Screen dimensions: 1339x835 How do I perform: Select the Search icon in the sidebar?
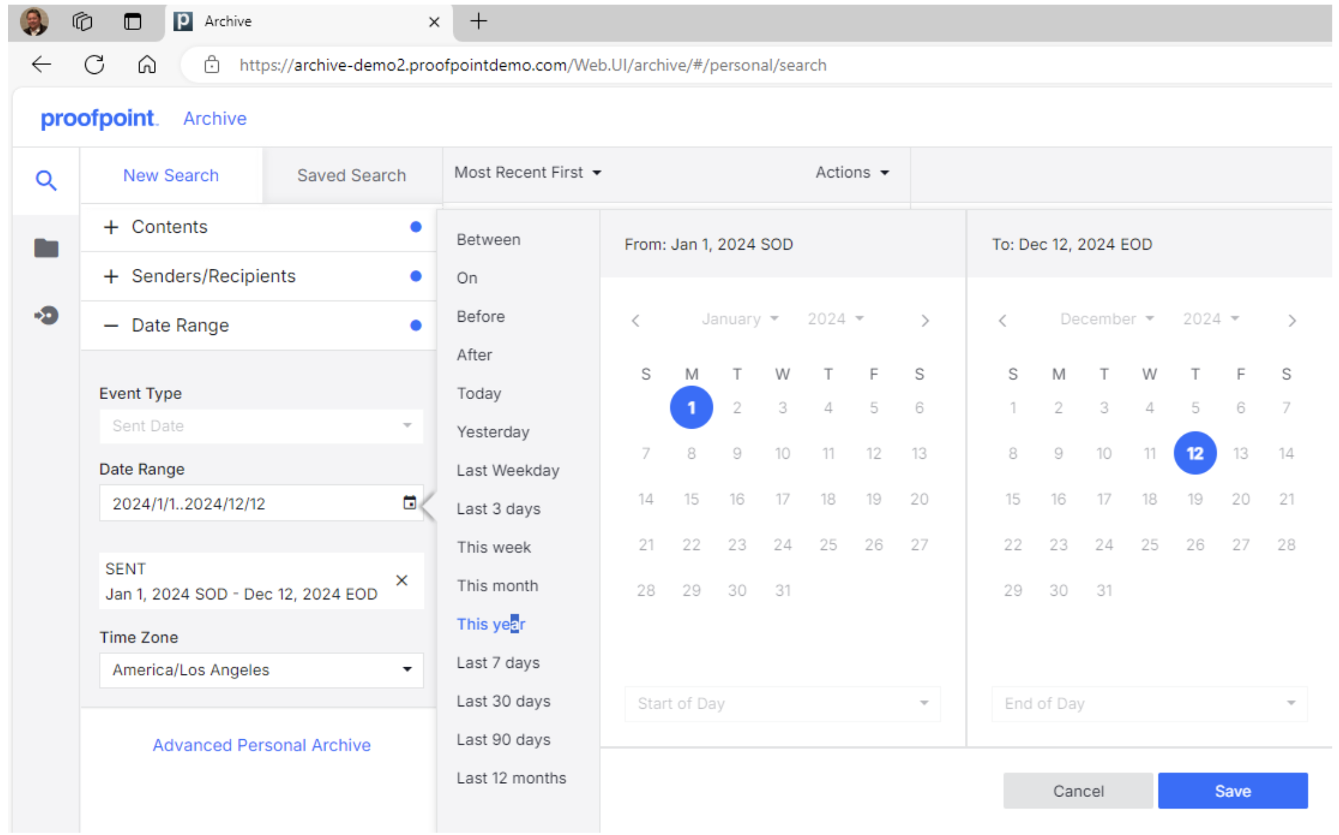[46, 180]
